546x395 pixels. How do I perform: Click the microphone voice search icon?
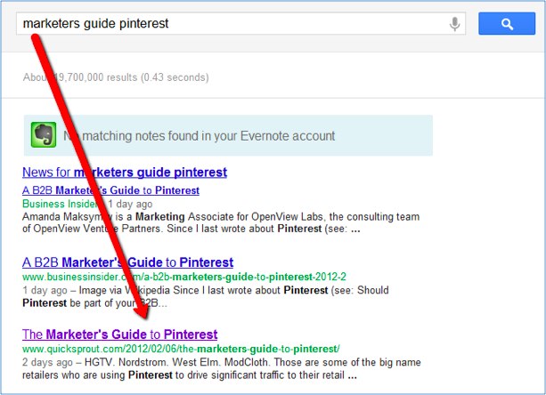[x=455, y=24]
